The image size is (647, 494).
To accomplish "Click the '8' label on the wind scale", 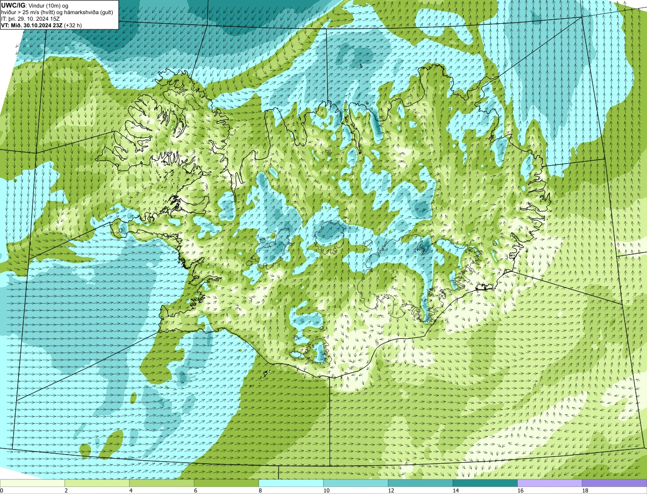I will click(x=260, y=490).
